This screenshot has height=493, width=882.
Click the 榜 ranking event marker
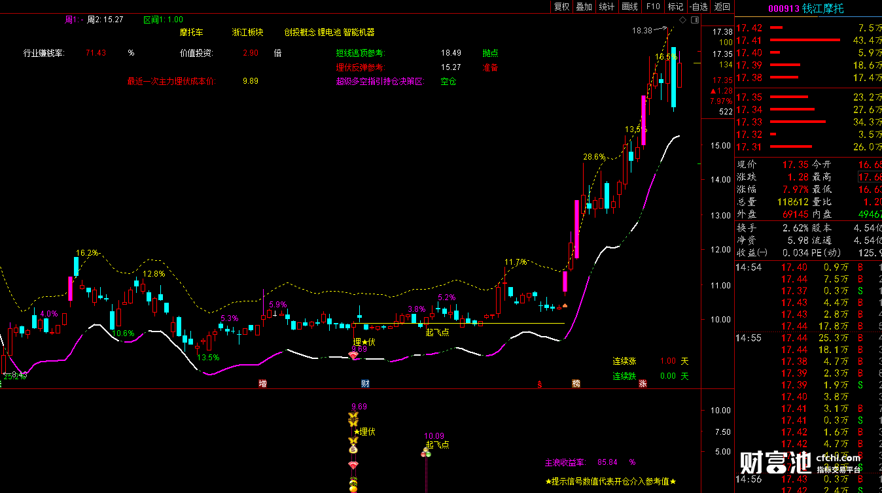[576, 383]
